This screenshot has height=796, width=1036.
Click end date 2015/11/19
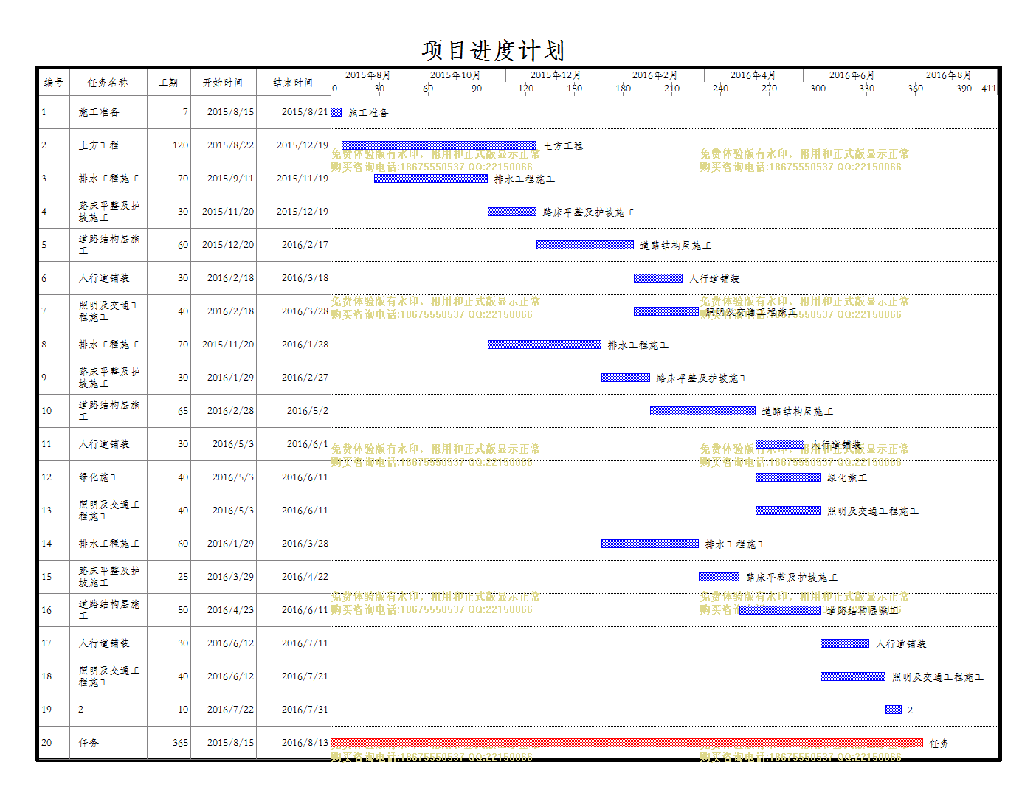pyautogui.click(x=303, y=179)
